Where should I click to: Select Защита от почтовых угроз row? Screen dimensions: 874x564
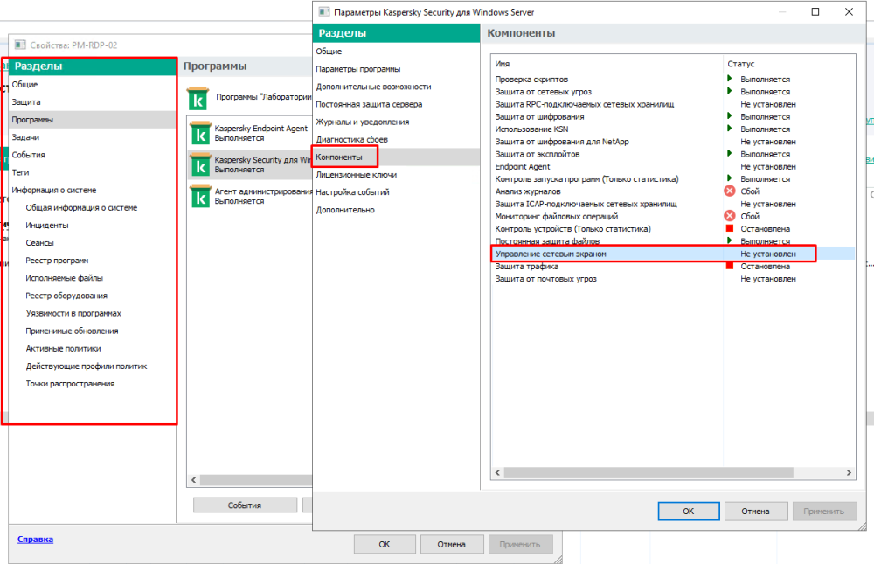[673, 278]
